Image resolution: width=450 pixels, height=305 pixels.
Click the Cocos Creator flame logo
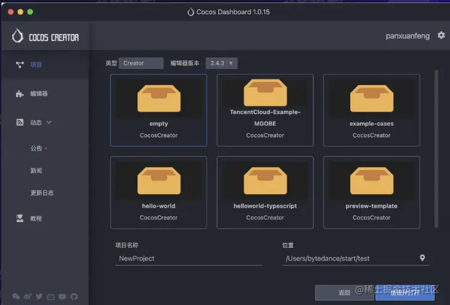point(17,36)
